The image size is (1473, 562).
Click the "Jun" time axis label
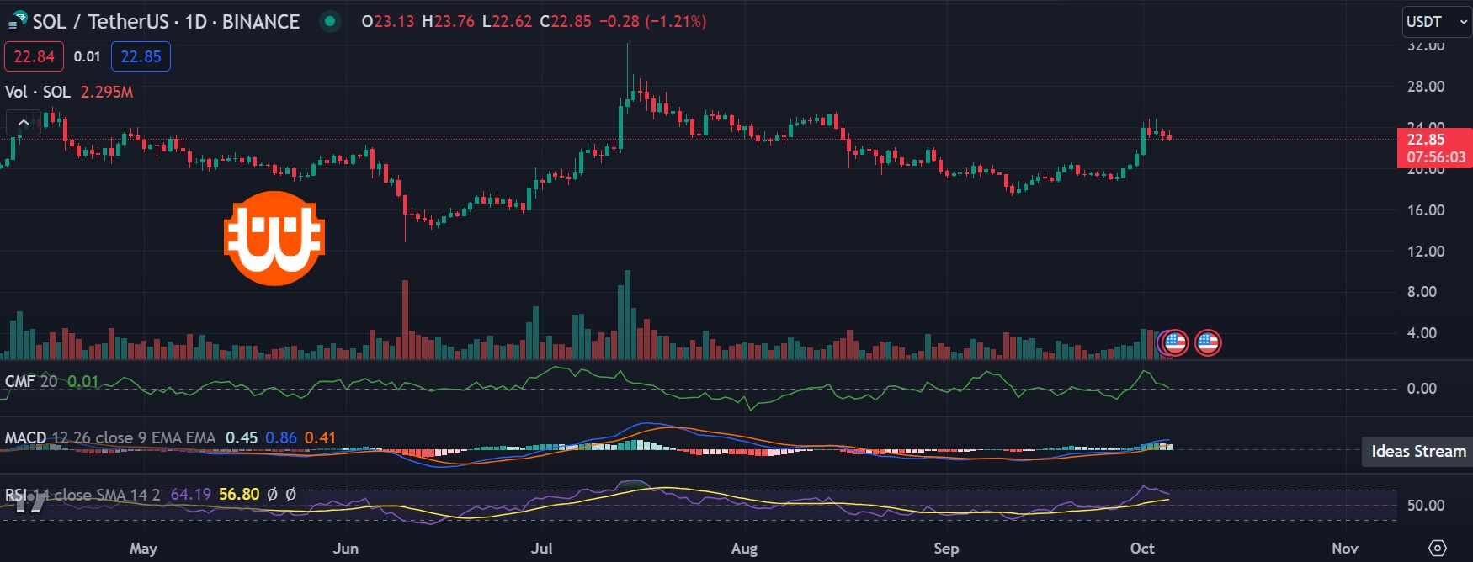pyautogui.click(x=346, y=549)
